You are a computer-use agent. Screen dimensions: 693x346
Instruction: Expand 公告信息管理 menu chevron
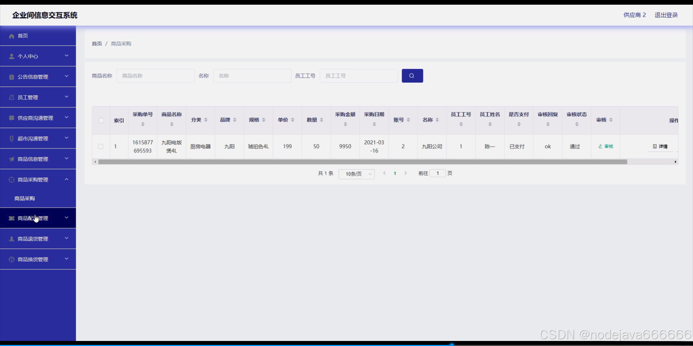pyautogui.click(x=66, y=76)
